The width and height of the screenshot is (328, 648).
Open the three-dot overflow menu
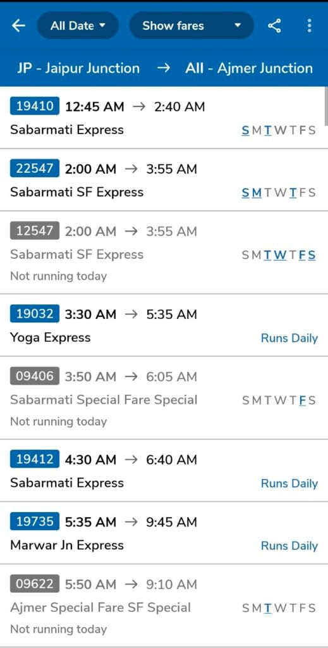310,25
